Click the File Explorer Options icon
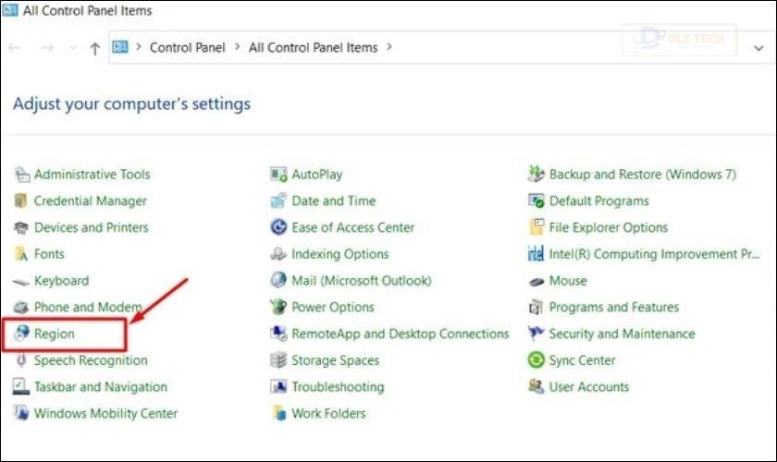Viewport: 777px width, 462px height. pyautogui.click(x=536, y=227)
